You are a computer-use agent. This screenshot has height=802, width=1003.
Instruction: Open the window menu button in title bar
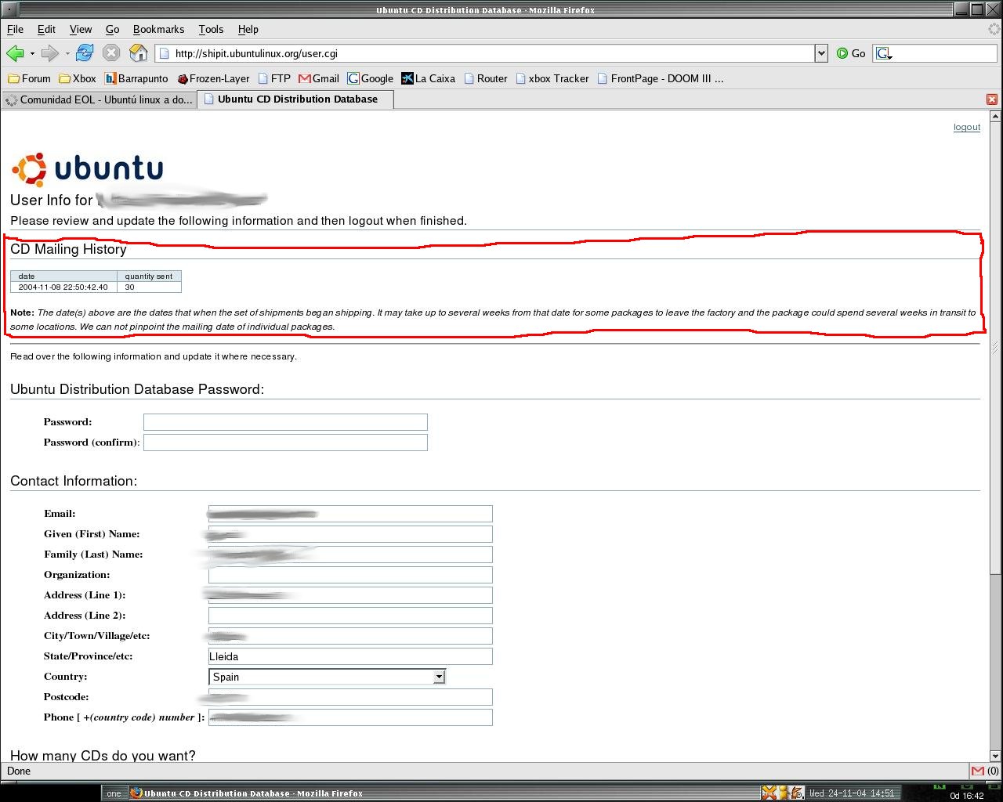click(9, 9)
